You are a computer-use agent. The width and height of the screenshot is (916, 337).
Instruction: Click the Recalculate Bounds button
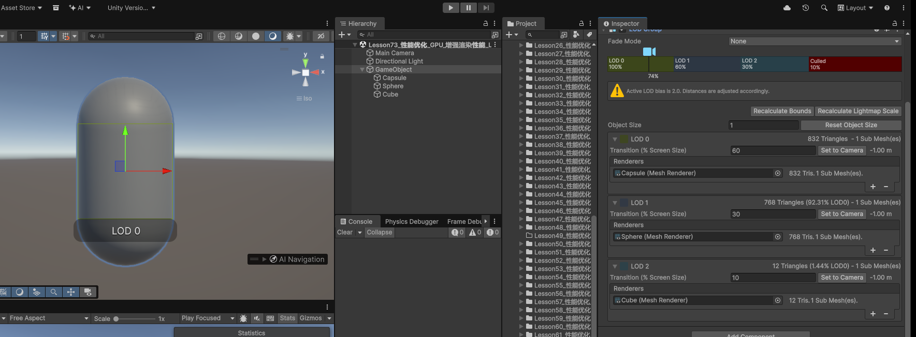point(782,111)
